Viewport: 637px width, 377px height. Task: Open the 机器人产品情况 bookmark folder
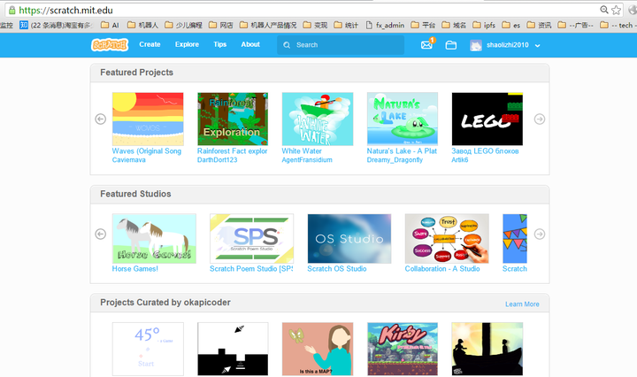point(268,25)
